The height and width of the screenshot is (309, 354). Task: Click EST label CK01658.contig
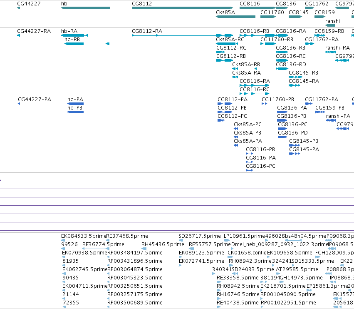tap(247, 253)
